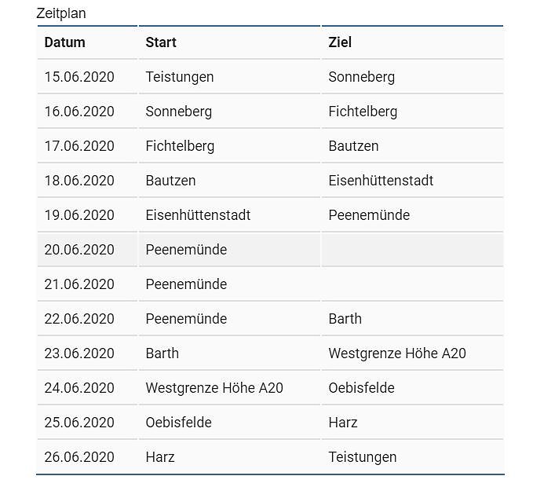Select the 21.06.2020 date cell
Screen dimensions: 533x487
[79, 284]
